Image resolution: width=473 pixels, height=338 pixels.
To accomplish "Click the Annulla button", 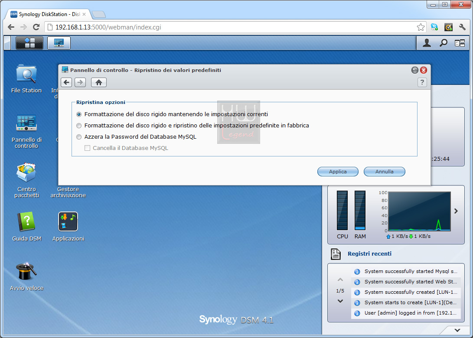I will click(x=384, y=172).
